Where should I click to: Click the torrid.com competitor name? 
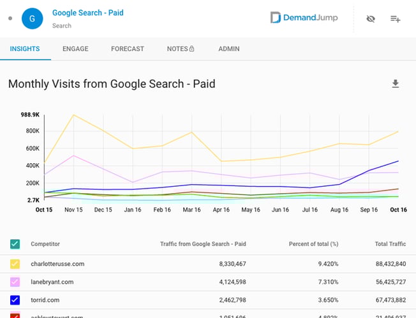pyautogui.click(x=45, y=300)
